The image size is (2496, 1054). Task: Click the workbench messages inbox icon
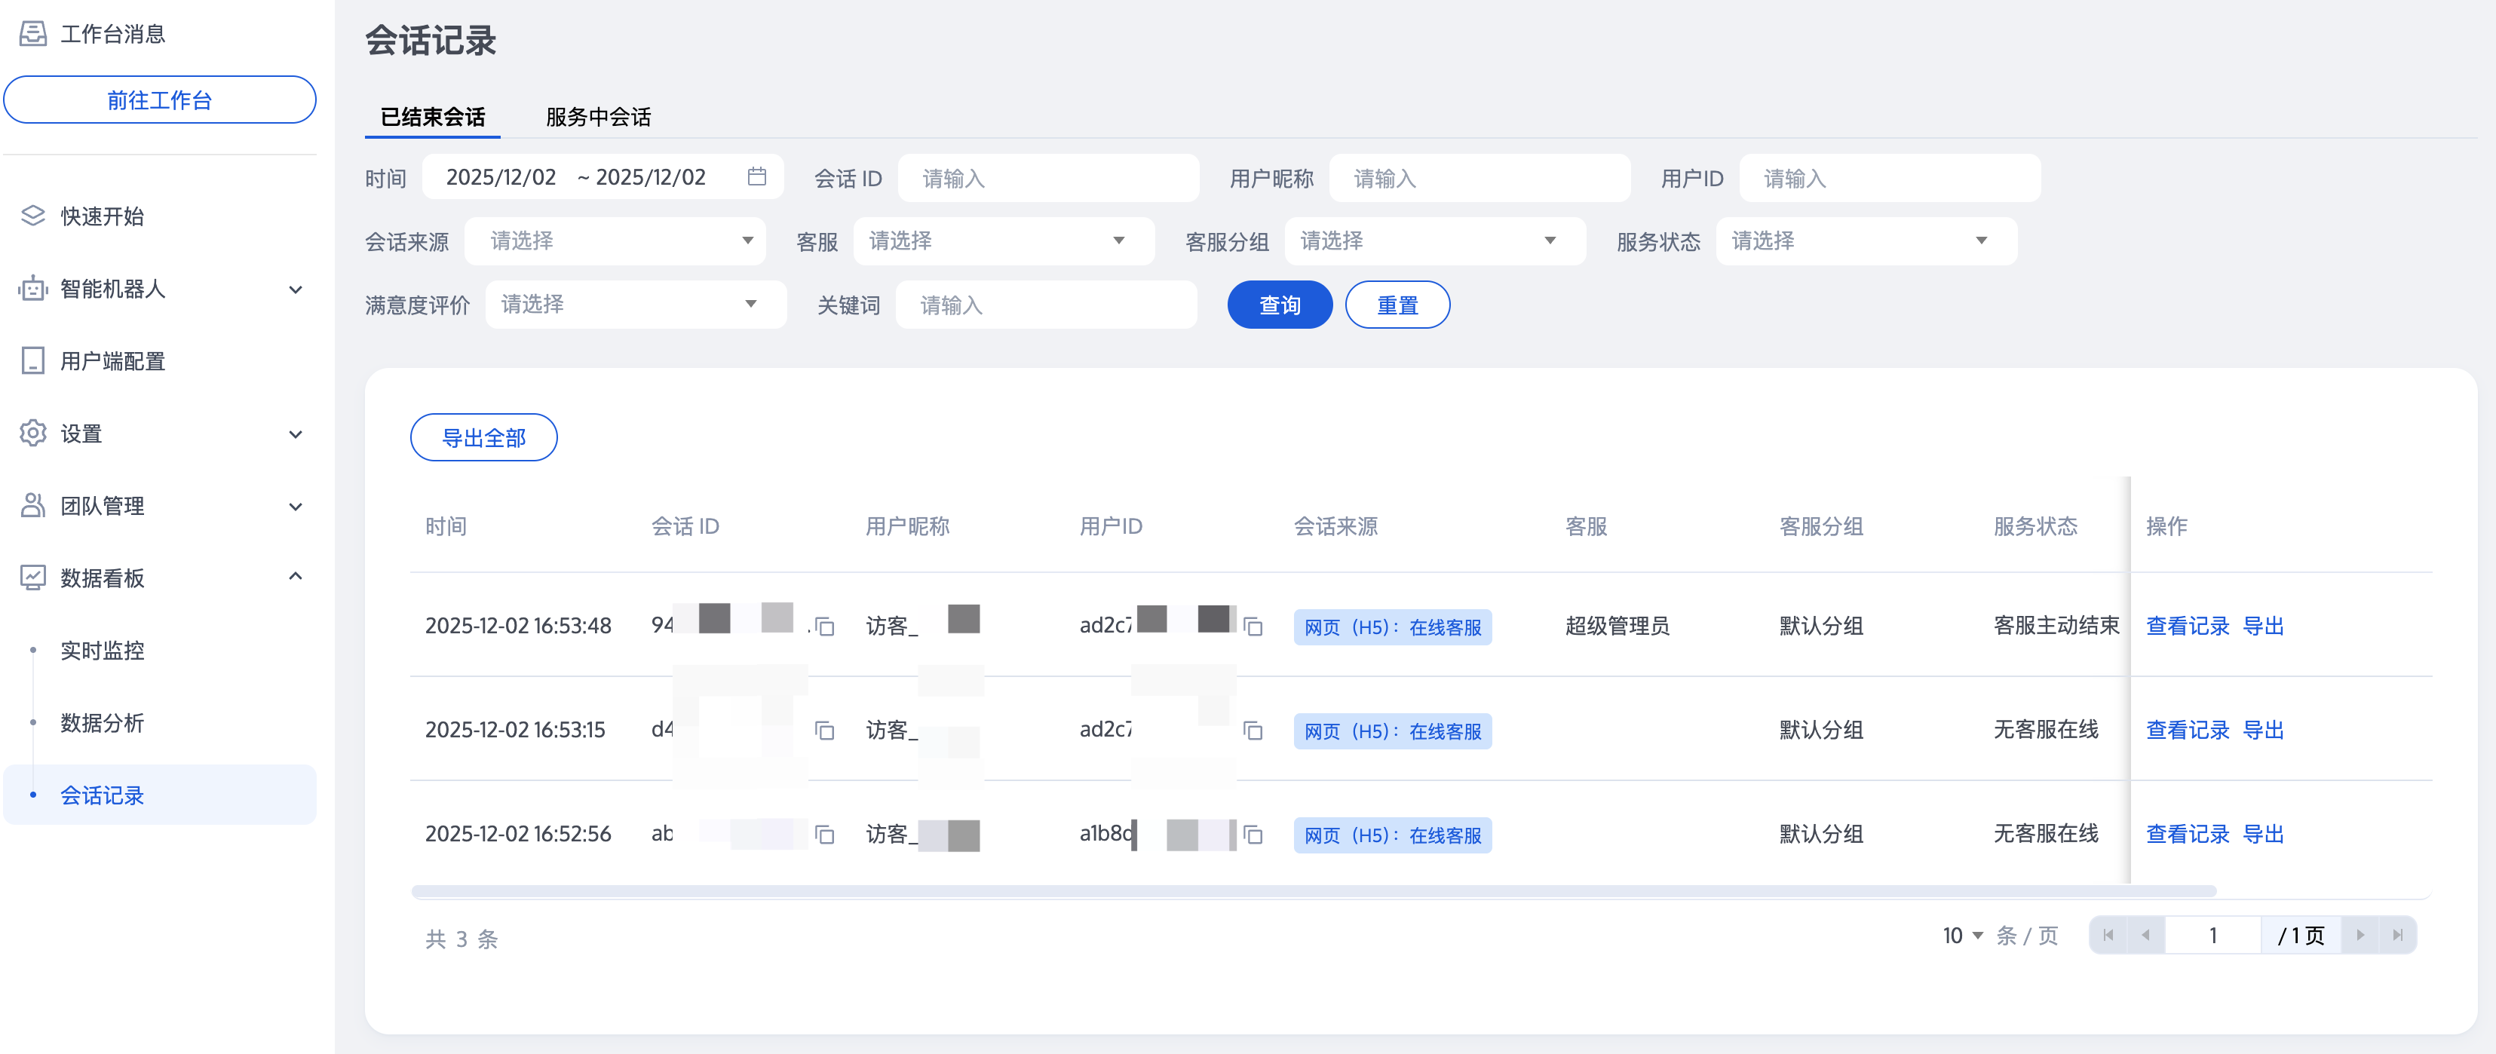click(33, 34)
